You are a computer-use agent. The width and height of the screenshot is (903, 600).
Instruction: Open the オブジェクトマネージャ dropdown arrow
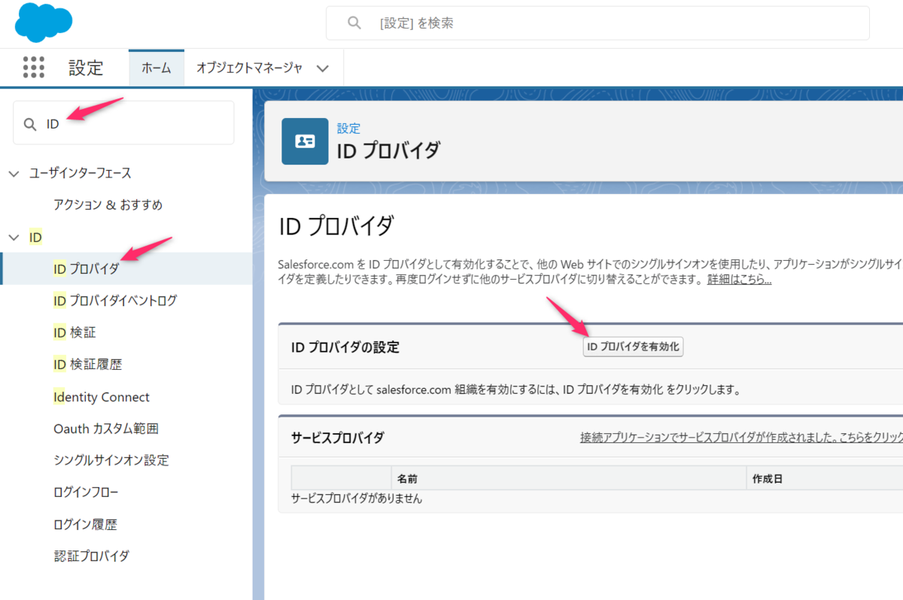[323, 67]
